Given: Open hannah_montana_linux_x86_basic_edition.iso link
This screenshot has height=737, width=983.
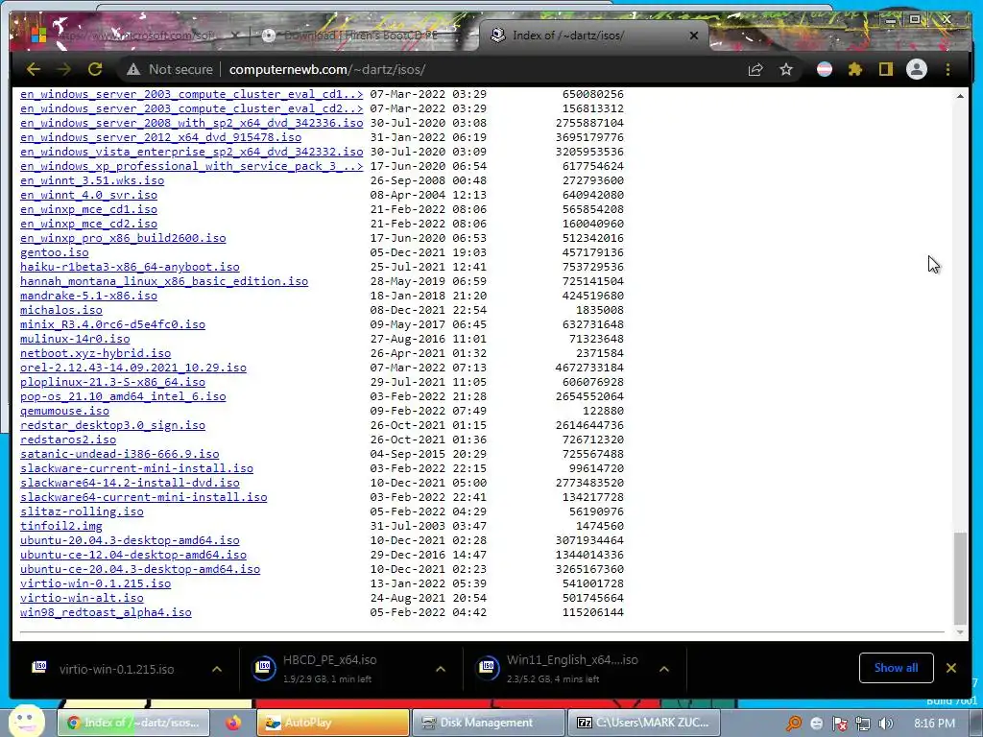Looking at the screenshot, I should click(x=164, y=281).
